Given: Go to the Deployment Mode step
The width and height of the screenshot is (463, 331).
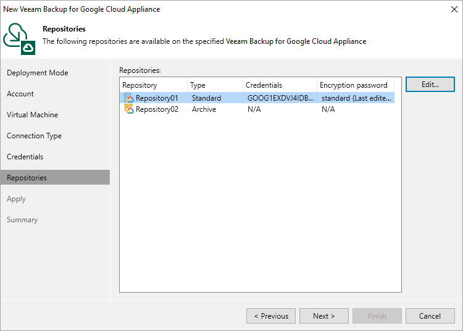Looking at the screenshot, I should click(x=38, y=73).
